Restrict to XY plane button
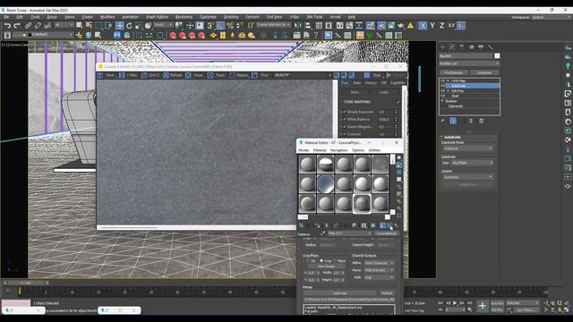 (x=451, y=26)
